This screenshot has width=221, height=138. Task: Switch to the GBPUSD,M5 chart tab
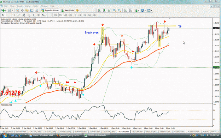[x=165, y=132]
